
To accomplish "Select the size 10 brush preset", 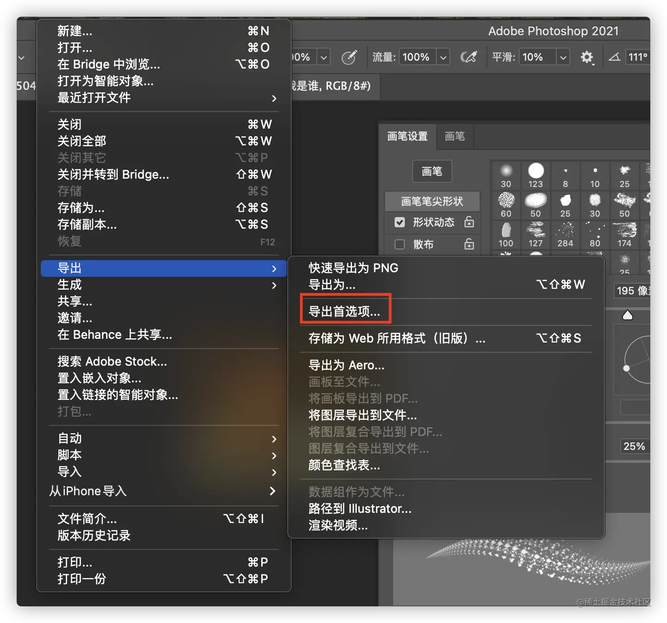I will (595, 175).
